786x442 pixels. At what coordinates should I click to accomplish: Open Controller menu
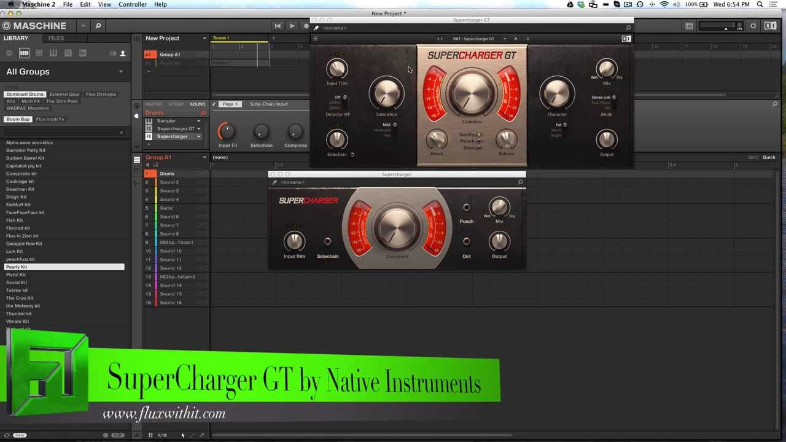click(x=133, y=4)
